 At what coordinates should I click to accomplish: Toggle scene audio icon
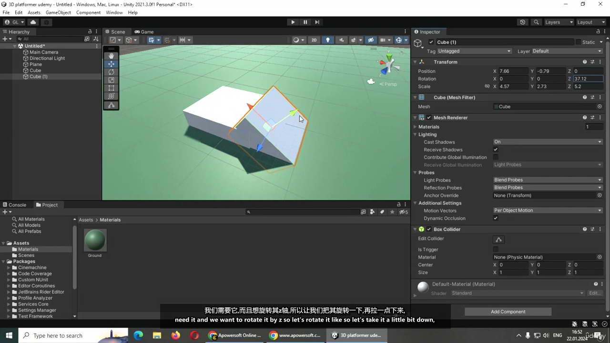point(341,40)
